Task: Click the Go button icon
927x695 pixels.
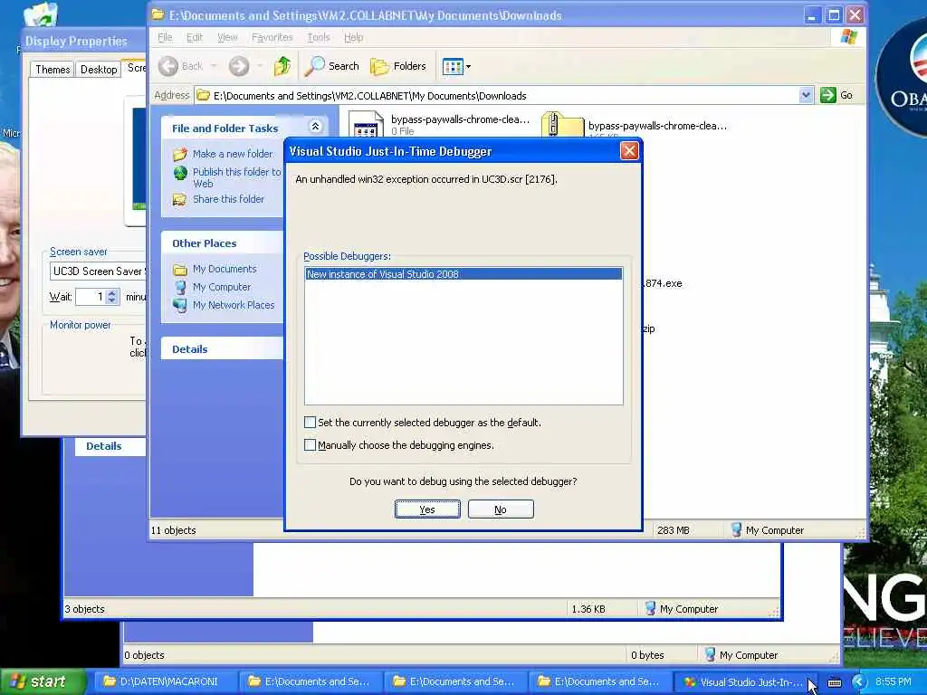Action: point(828,95)
